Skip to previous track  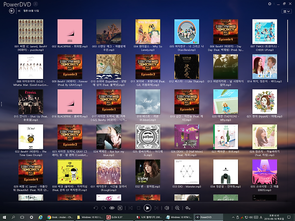point(130,208)
